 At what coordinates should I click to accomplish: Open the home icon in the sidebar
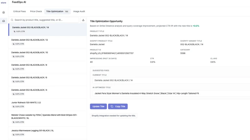coord(3,12)
